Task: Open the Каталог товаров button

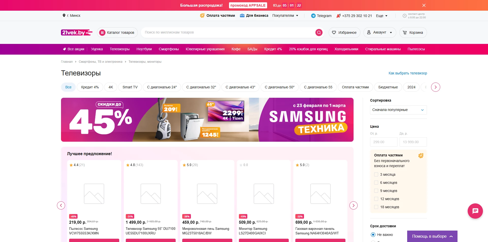Action: [x=117, y=33]
